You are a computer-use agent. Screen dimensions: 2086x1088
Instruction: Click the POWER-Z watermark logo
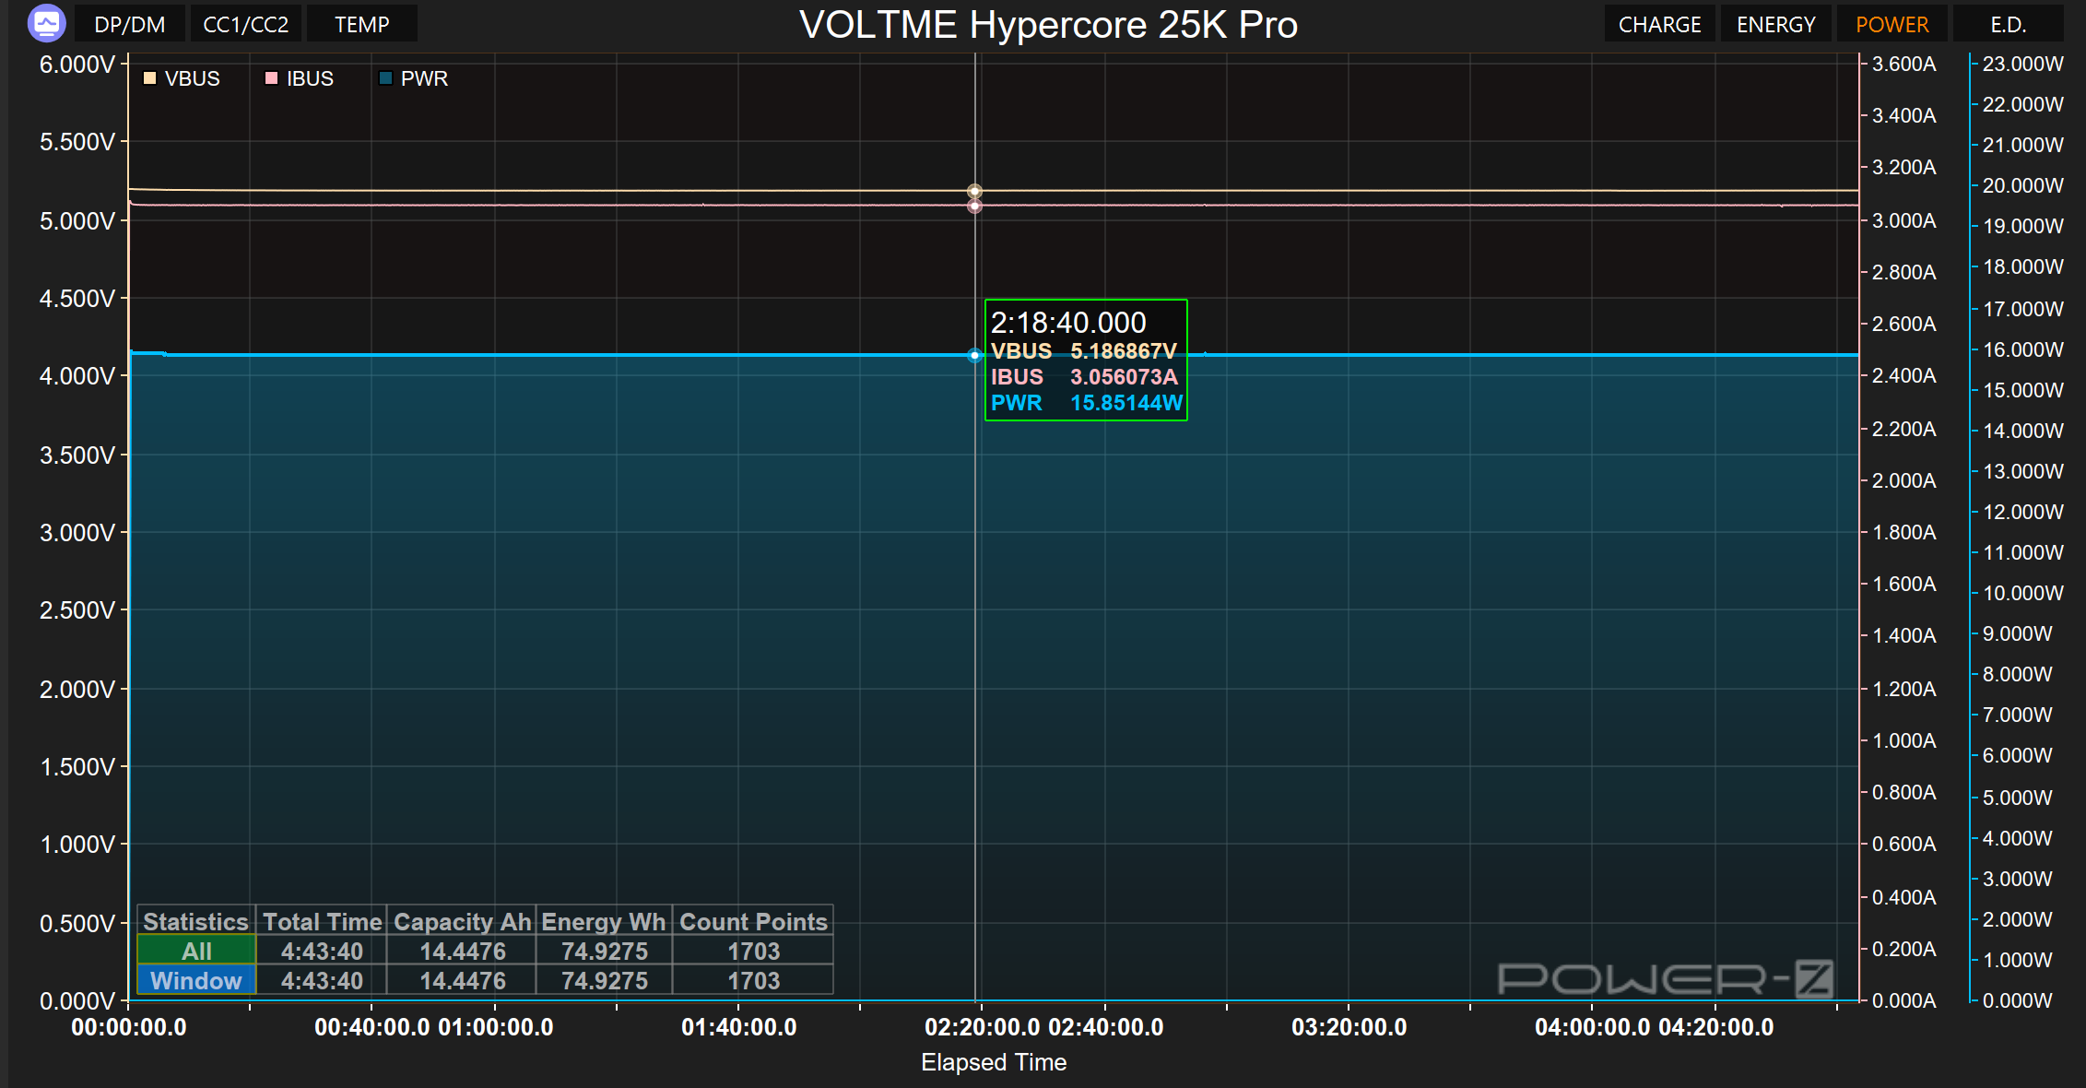pyautogui.click(x=1664, y=978)
